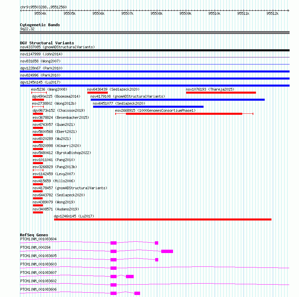Image resolution: width=299 pixels, height=297 pixels.
Task: Click nsv4179108 gnomADStructuralVariants label
Action: click(128, 96)
